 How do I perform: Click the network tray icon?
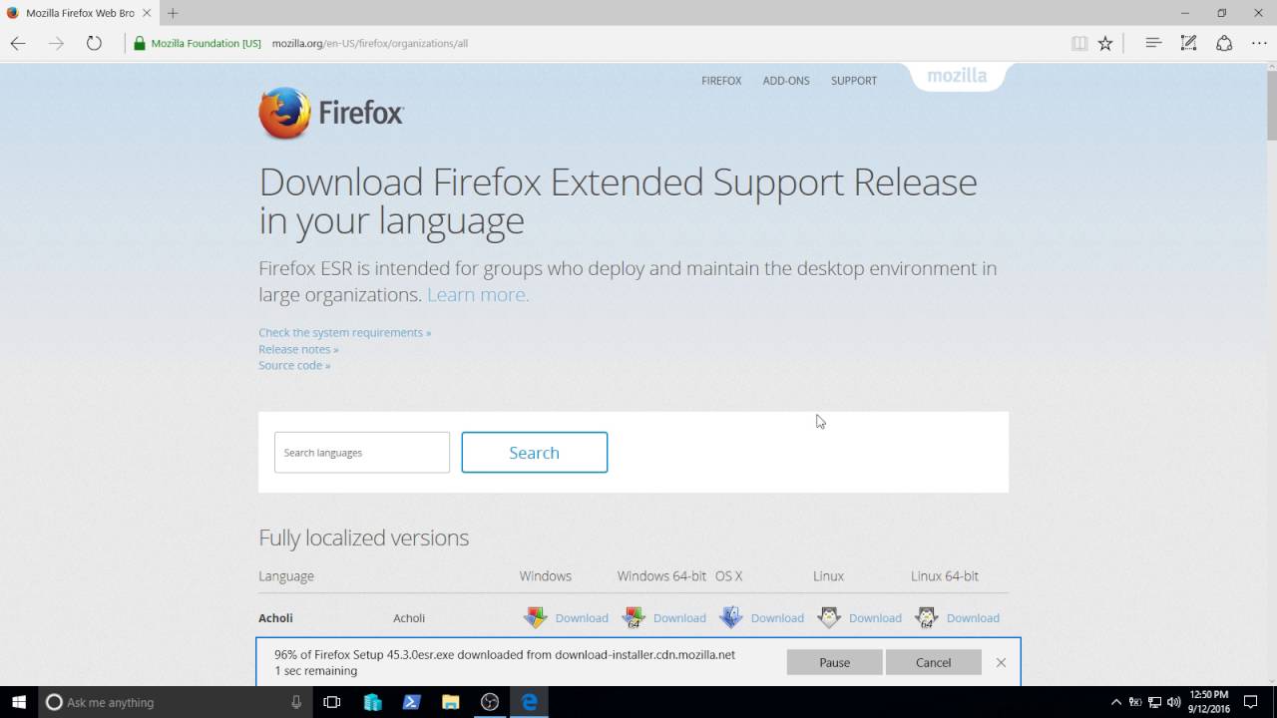click(1154, 702)
